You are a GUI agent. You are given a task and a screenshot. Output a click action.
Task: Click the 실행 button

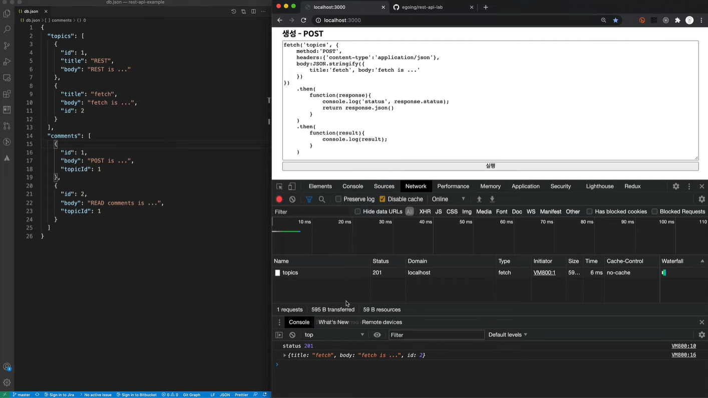(490, 166)
